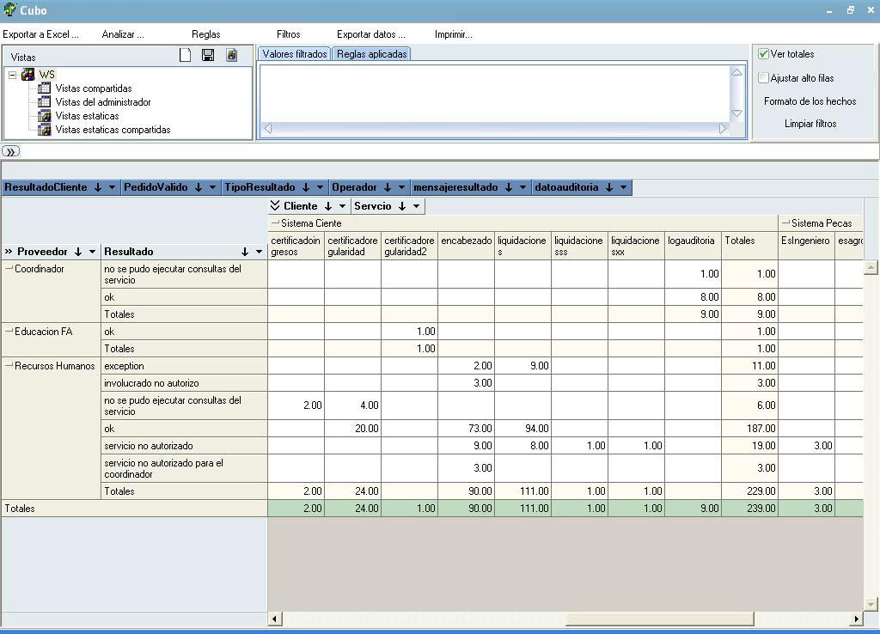Switch to the Reglas aplicadas tab
This screenshot has width=880, height=634.
click(371, 54)
